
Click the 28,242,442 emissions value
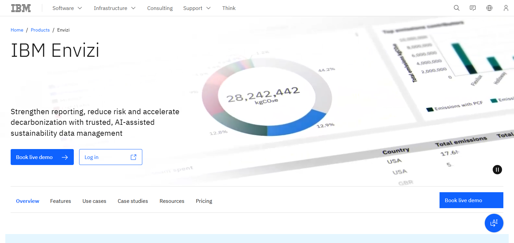point(263,95)
